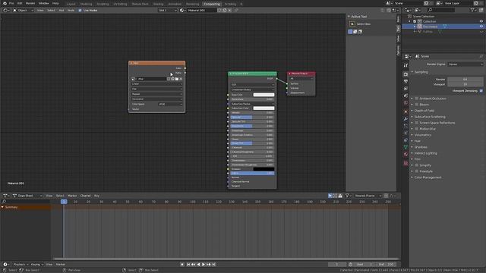Open the node editor Add menu

click(x=61, y=10)
